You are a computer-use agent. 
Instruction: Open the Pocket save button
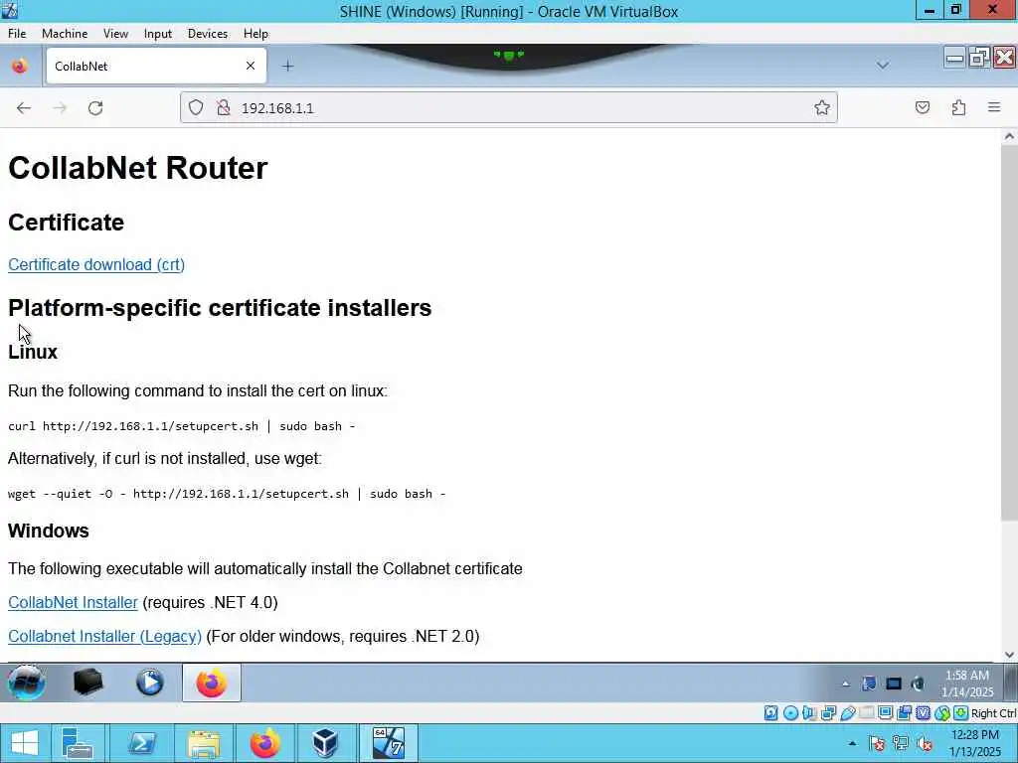tap(923, 107)
